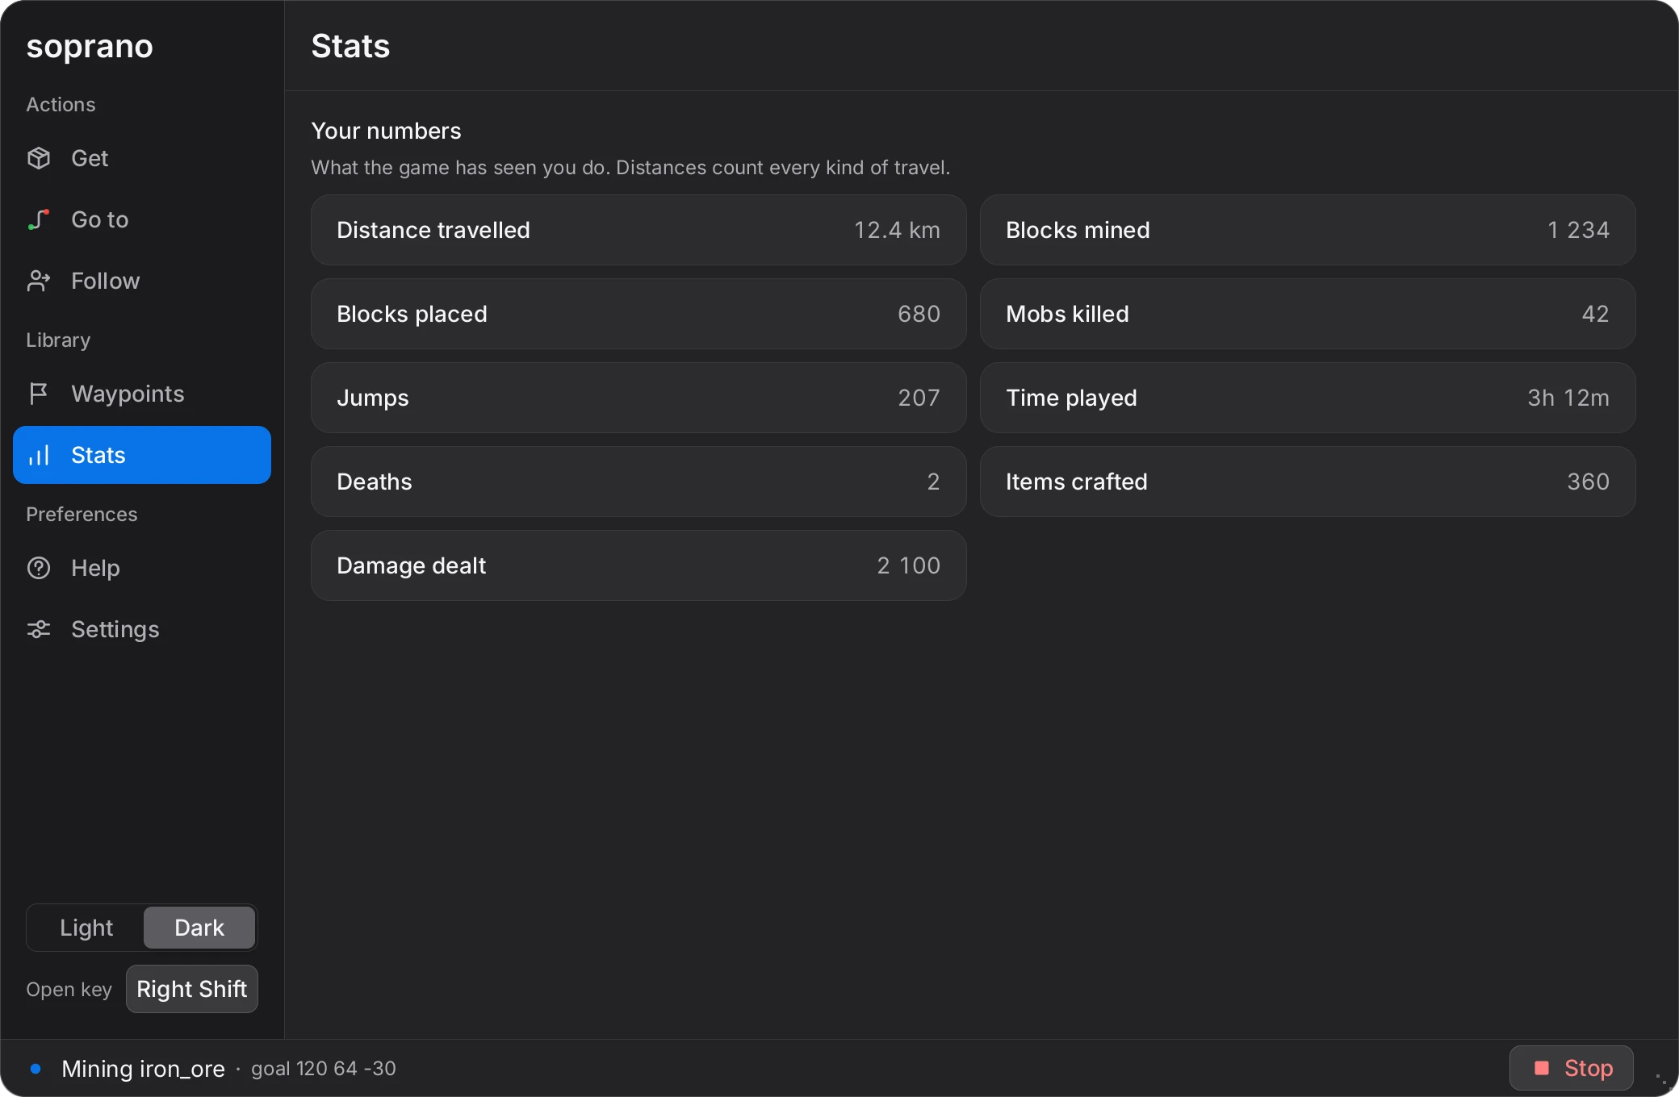Click the Waypoints flag icon
Screen dimensions: 1679x1097
(39, 394)
